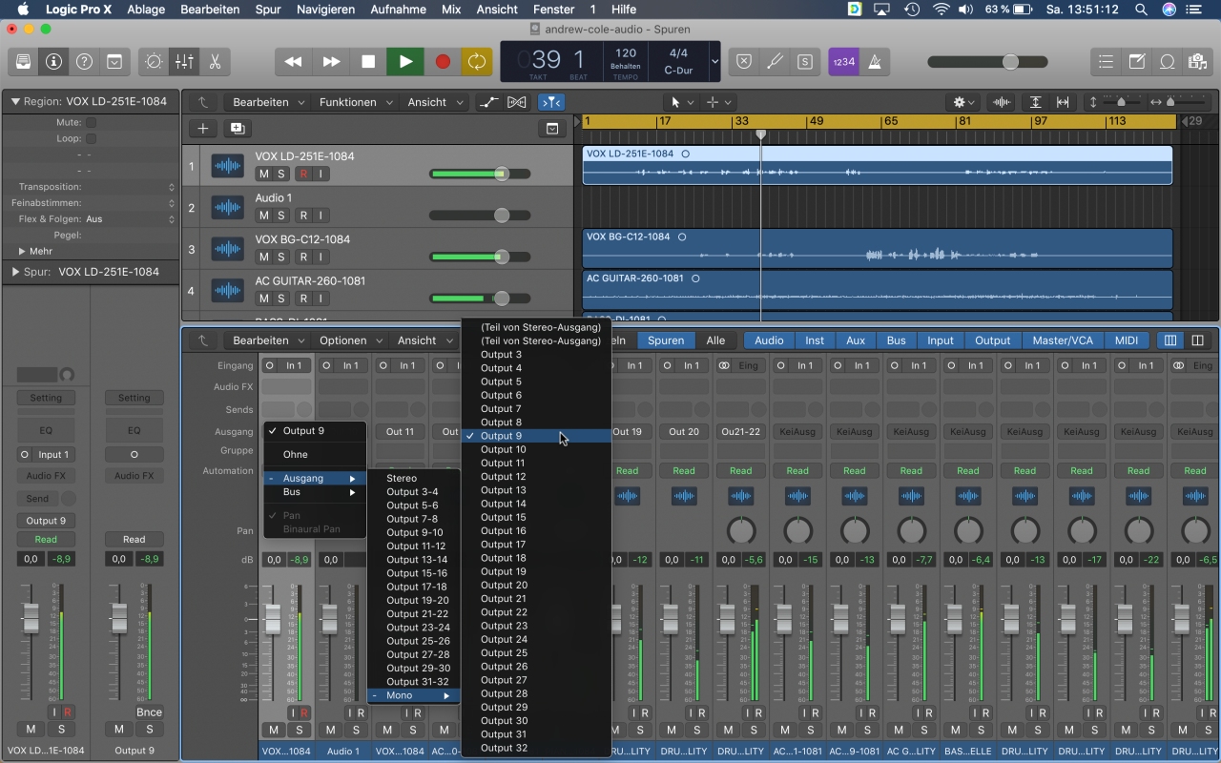Filter mixer by Master/VCA strips
Image resolution: width=1221 pixels, height=763 pixels.
[1063, 340]
